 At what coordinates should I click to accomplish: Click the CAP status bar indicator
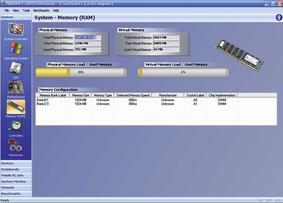[260, 200]
